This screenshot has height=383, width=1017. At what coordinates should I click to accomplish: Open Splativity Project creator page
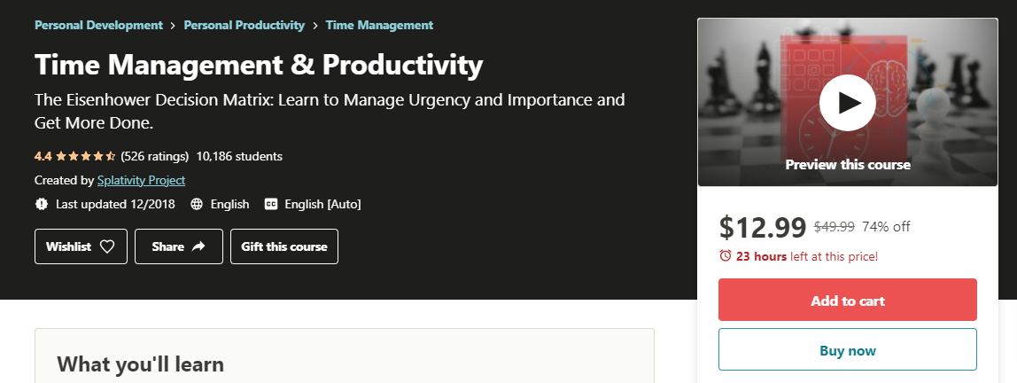point(141,180)
